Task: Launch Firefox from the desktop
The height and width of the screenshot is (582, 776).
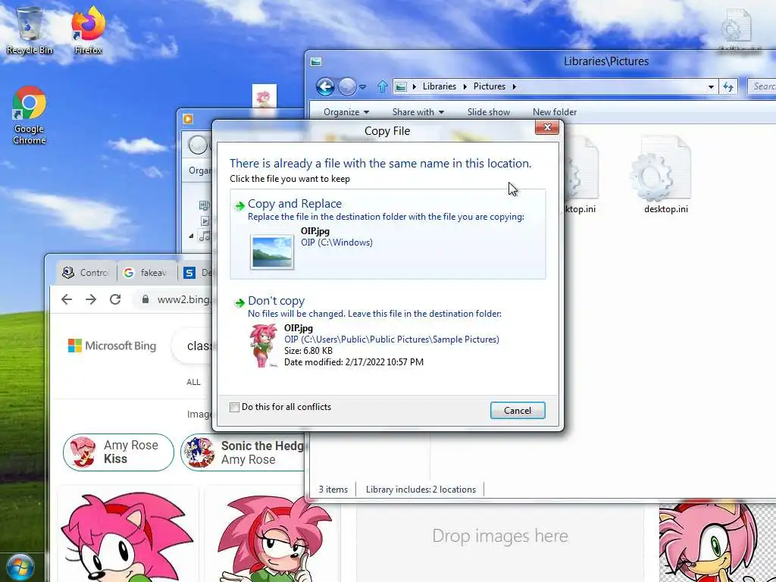Action: click(88, 30)
